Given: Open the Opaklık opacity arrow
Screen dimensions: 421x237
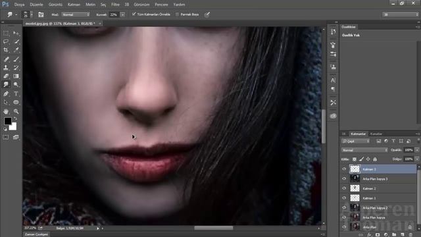Looking at the screenshot, I should [x=417, y=150].
